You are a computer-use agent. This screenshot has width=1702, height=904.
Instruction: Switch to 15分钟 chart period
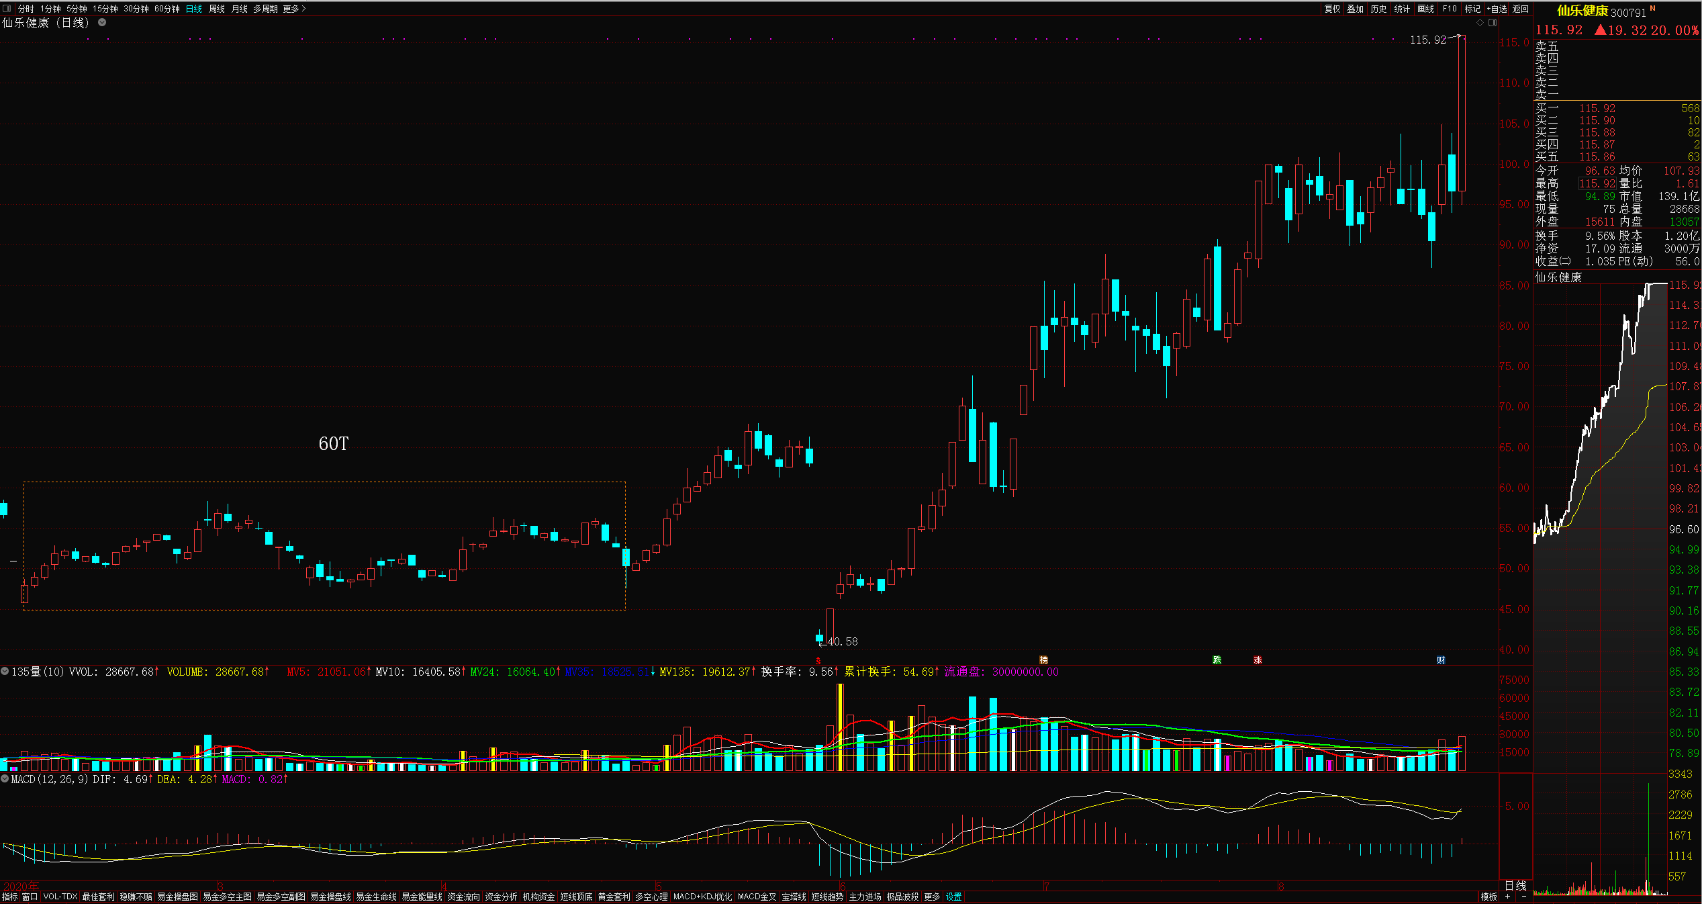(105, 9)
